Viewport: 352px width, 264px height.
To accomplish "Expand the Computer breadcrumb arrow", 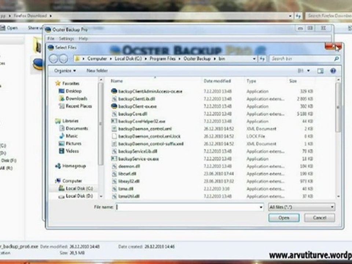I will [x=111, y=59].
